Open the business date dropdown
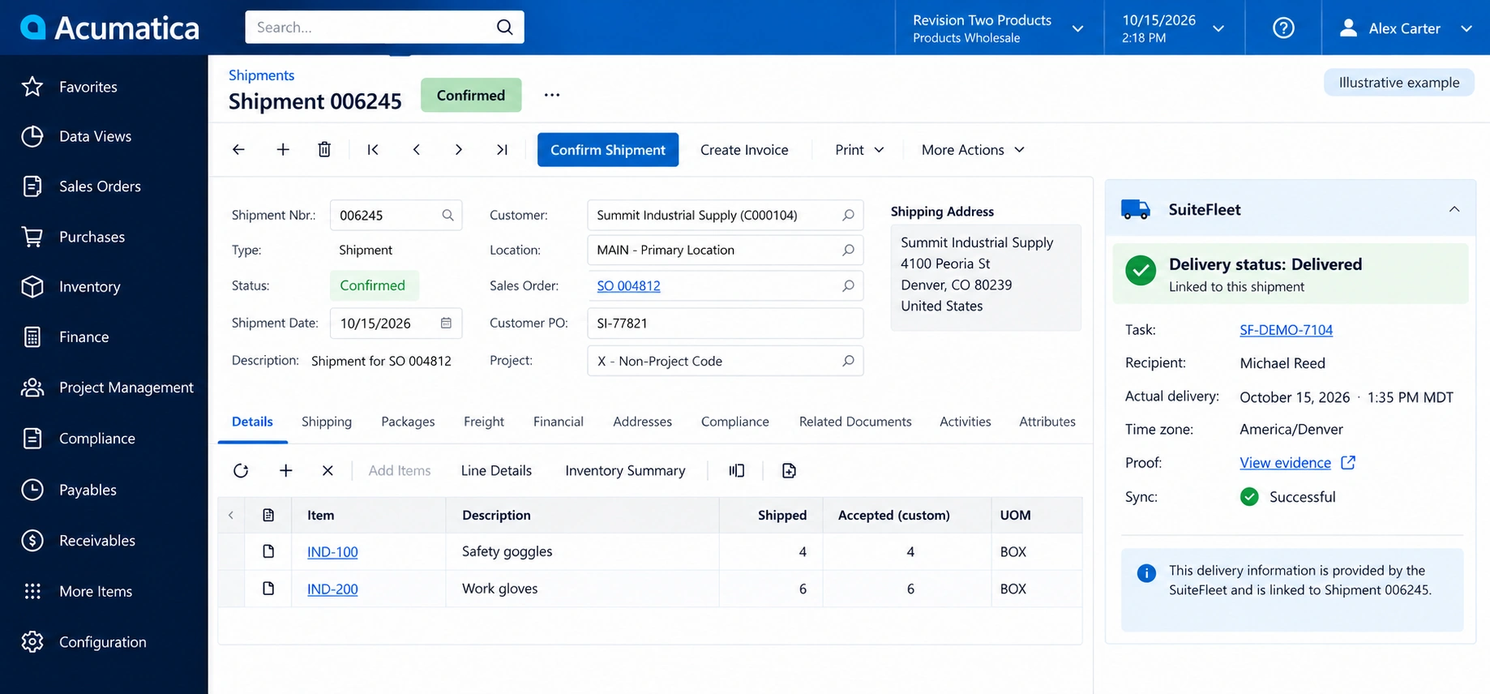1490x694 pixels. 1172,28
